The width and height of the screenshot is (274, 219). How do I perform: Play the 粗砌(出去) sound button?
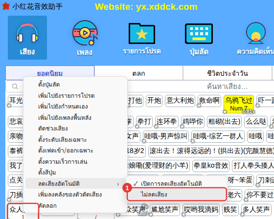pos(224,122)
